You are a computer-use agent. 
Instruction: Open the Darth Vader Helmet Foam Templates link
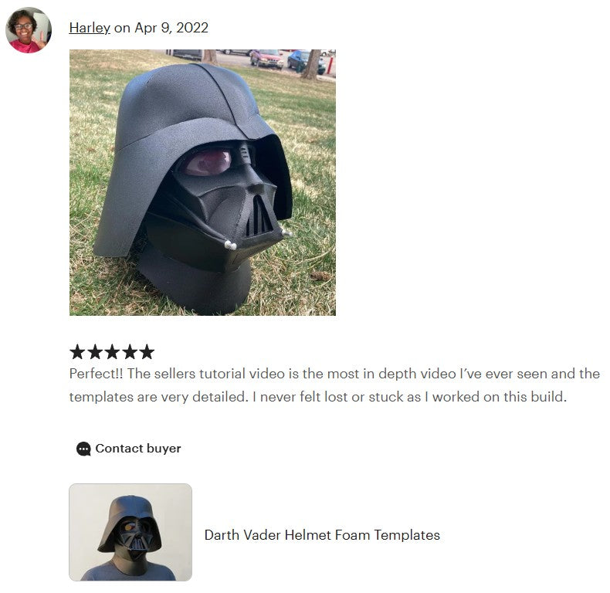click(x=322, y=535)
